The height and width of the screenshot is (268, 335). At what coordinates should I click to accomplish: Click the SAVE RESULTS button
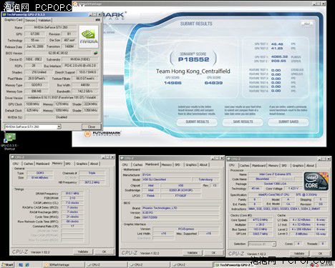pyautogui.click(x=243, y=121)
